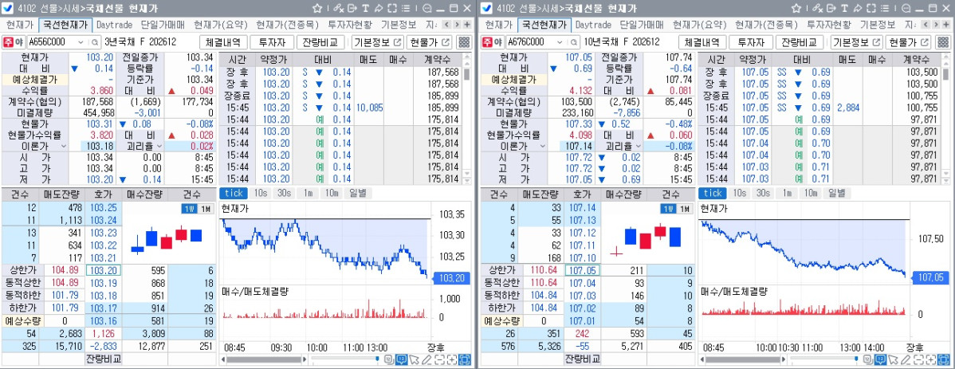Open the list menu icon in left window
The width and height of the screenshot is (955, 369).
click(x=406, y=8)
